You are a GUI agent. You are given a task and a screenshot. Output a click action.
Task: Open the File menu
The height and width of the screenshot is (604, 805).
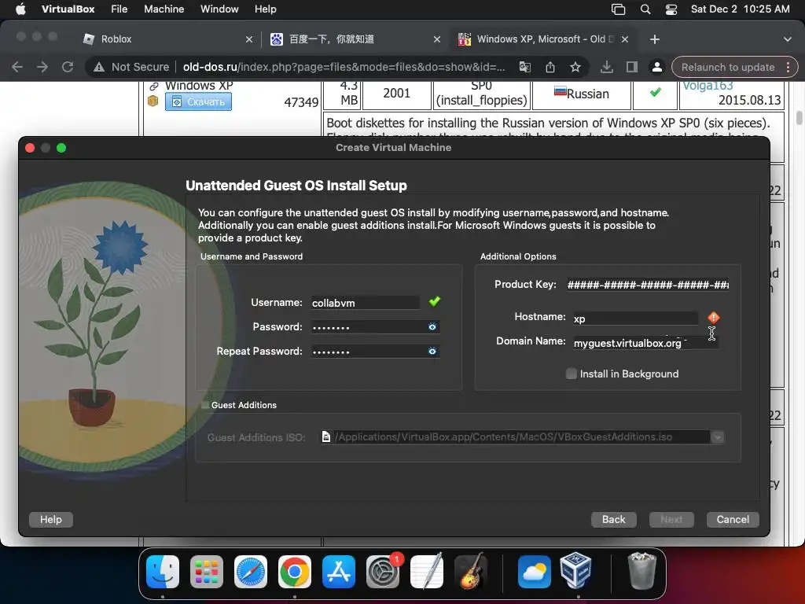click(x=119, y=9)
